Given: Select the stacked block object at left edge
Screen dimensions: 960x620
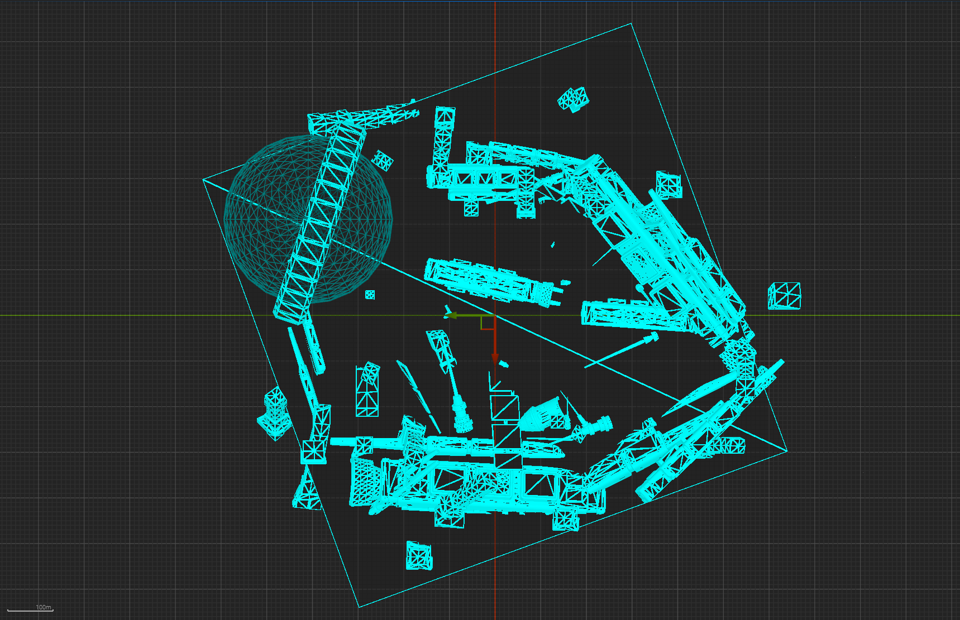Looking at the screenshot, I should pyautogui.click(x=274, y=413).
